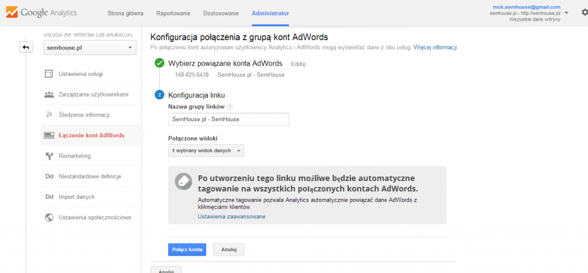Expand the account switcher arrow at top right
588x273 pixels.
point(567,13)
